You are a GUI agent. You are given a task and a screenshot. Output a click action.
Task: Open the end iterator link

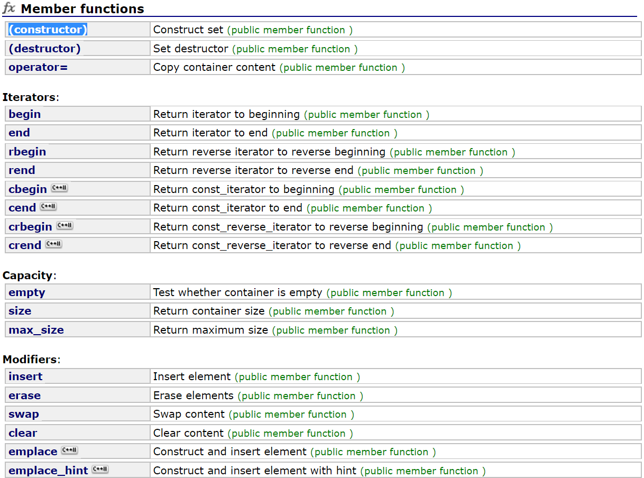coord(20,133)
